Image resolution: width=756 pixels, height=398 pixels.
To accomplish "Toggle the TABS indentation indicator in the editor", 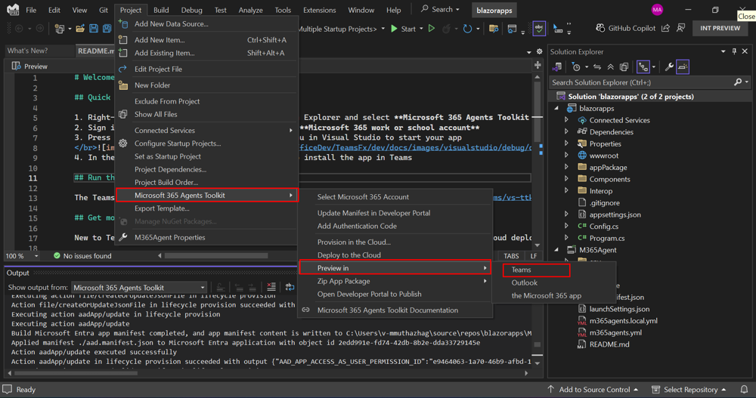I will [511, 256].
